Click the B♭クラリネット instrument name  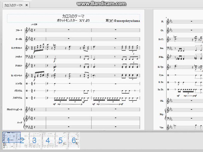pyautogui.click(x=17, y=48)
